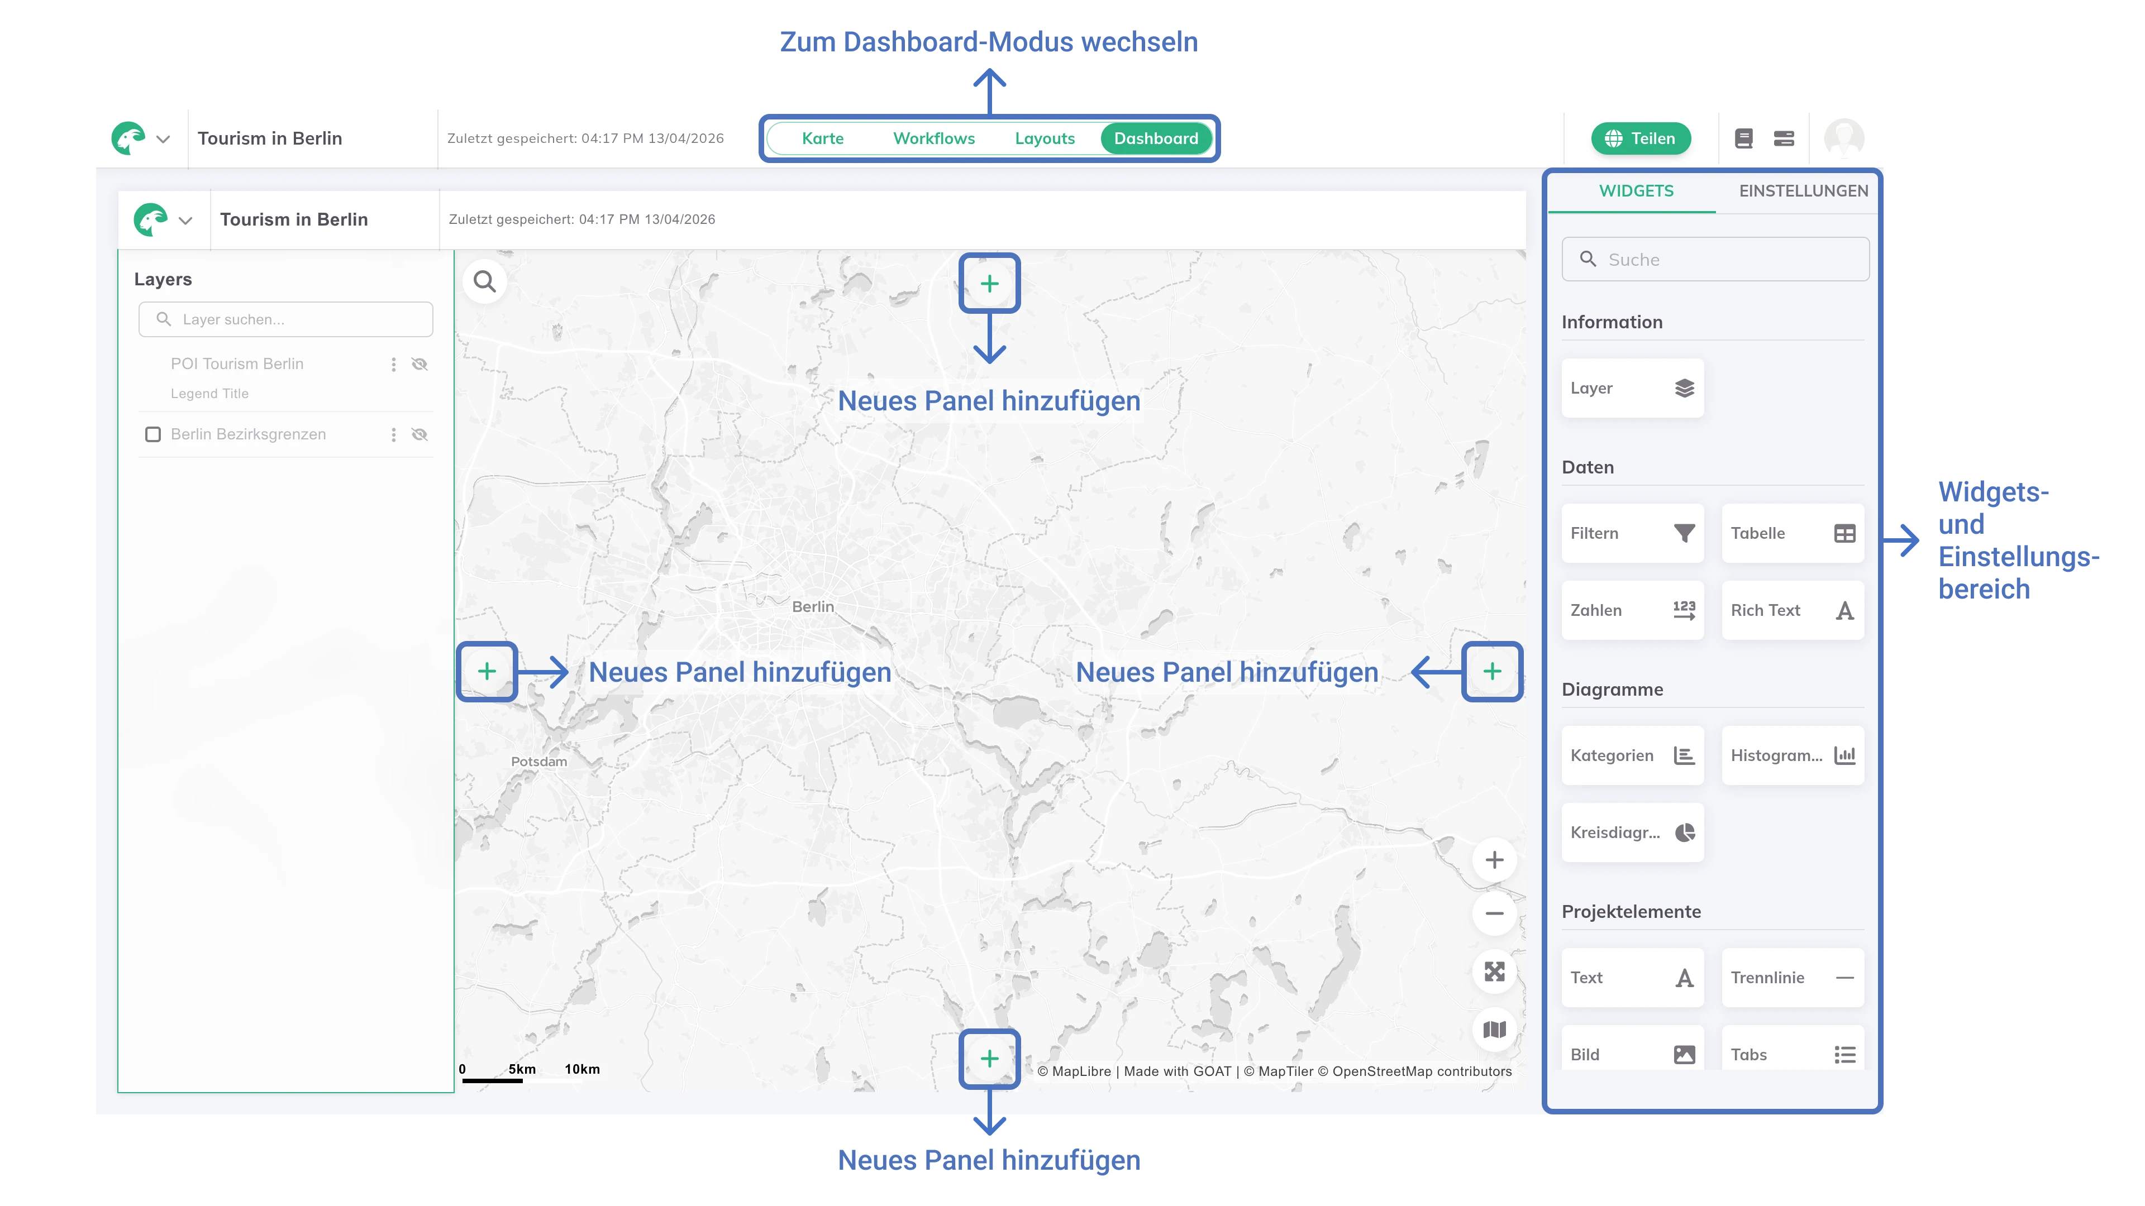
Task: Open the basemap selector icon
Action: click(x=1495, y=1030)
